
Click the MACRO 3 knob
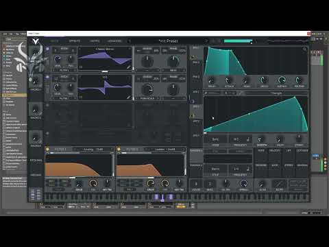pos(36,110)
